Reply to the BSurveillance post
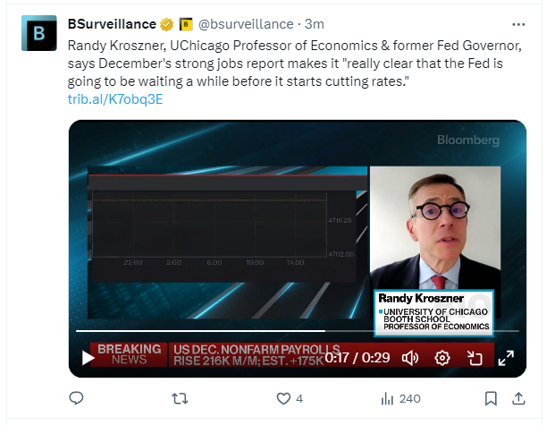The height and width of the screenshot is (425, 555). tap(77, 398)
